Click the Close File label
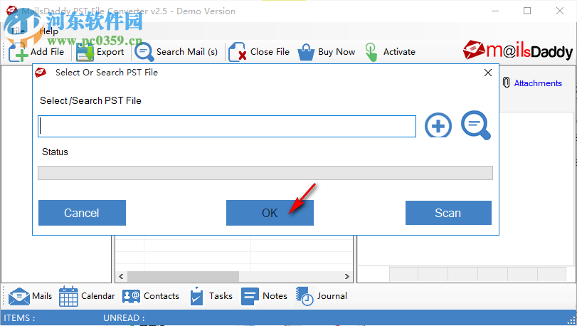This screenshot has width=577, height=326. (x=270, y=52)
